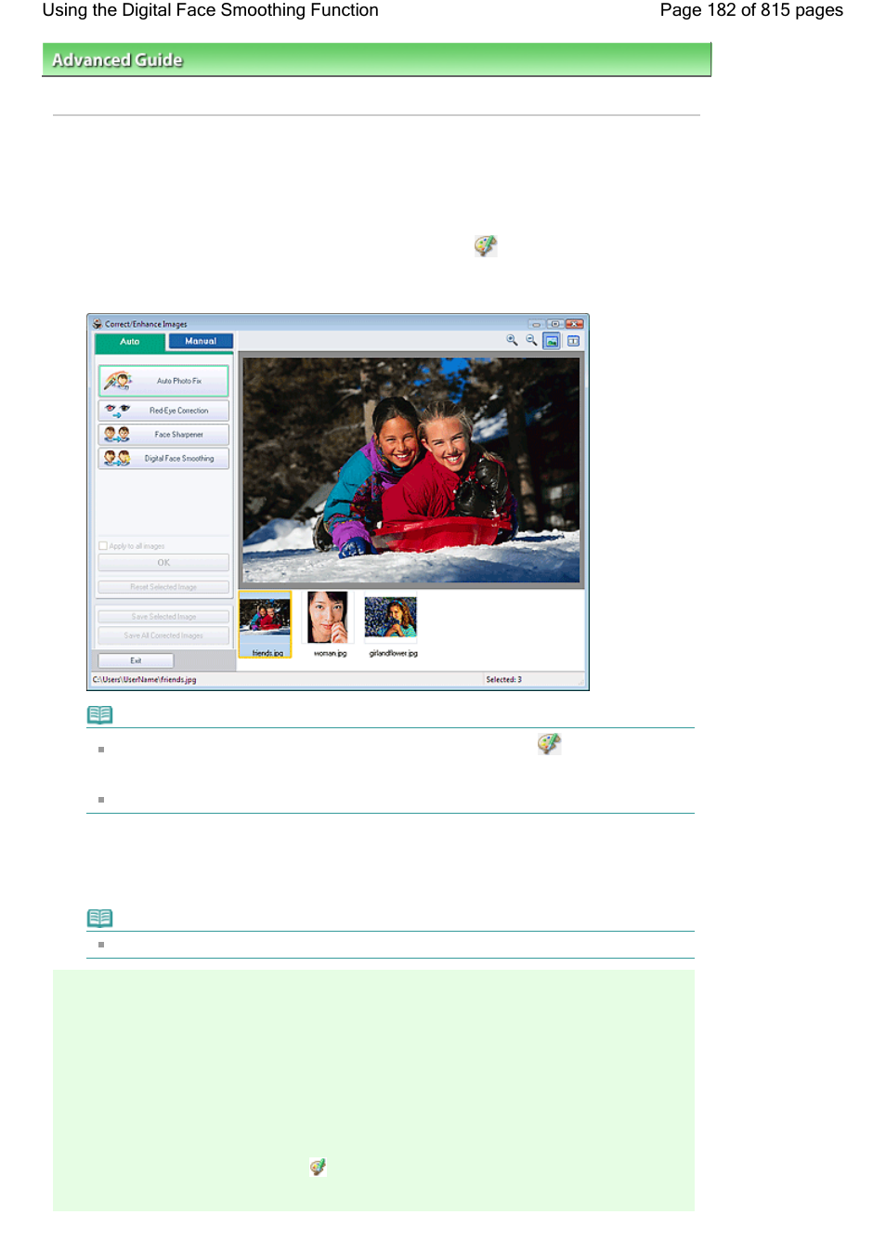
Task: Click Reset Selected Image
Action: [x=163, y=587]
